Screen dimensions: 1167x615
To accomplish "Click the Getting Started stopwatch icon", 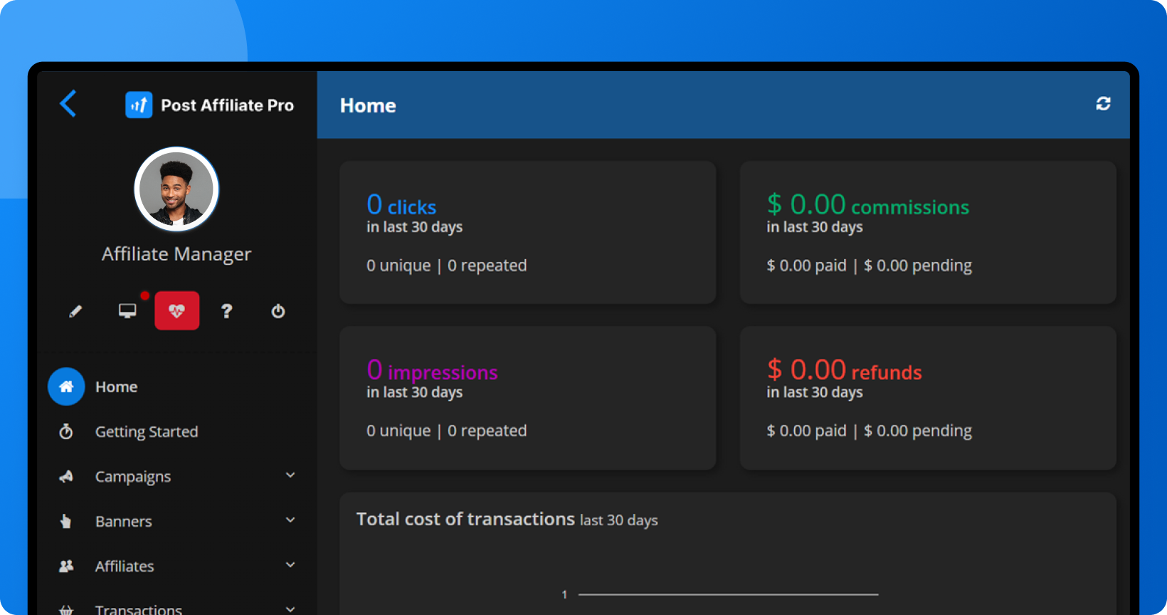I will (x=66, y=431).
